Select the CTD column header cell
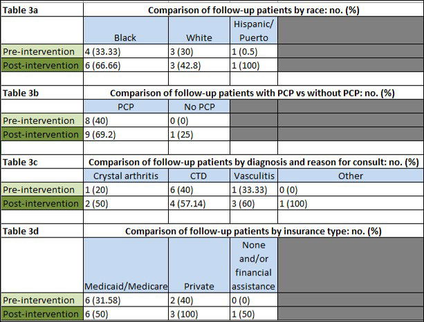 tap(199, 176)
